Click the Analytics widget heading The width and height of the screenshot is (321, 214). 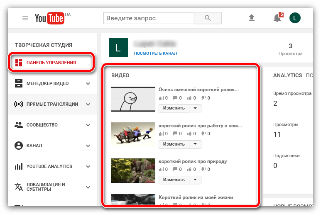[x=287, y=75]
